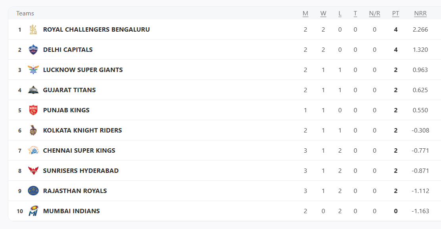Click the Royal Challengers Bengaluru team logo

coord(33,30)
